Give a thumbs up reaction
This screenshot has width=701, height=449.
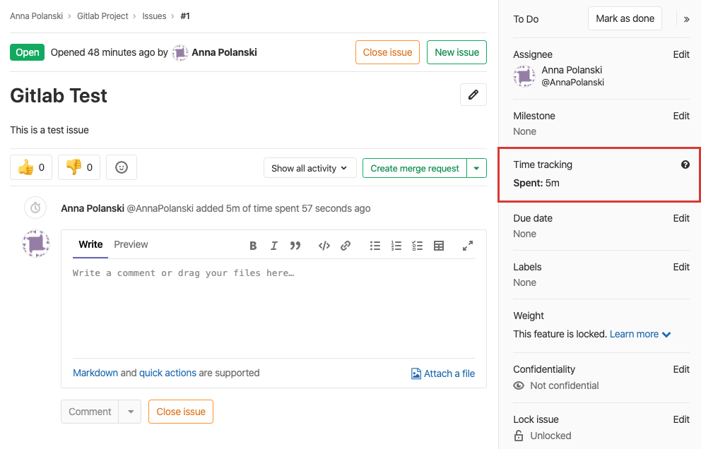click(x=31, y=167)
